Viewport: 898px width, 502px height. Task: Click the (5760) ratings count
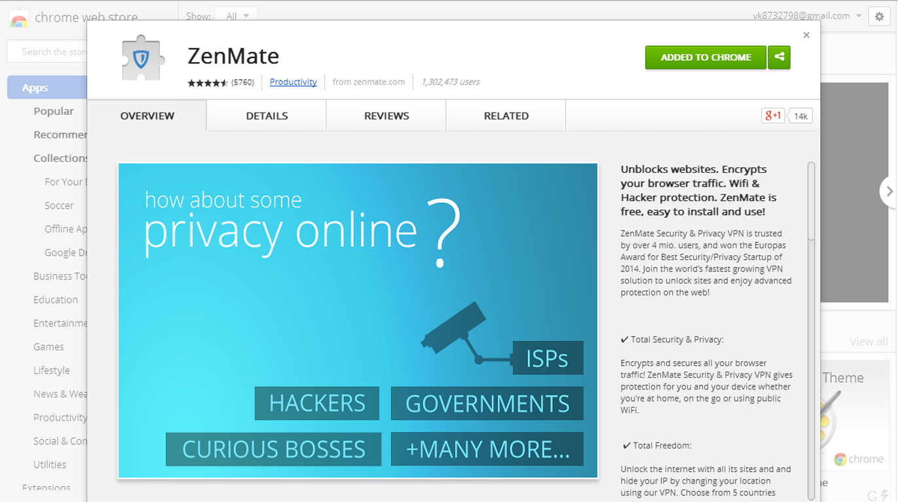[x=242, y=82]
